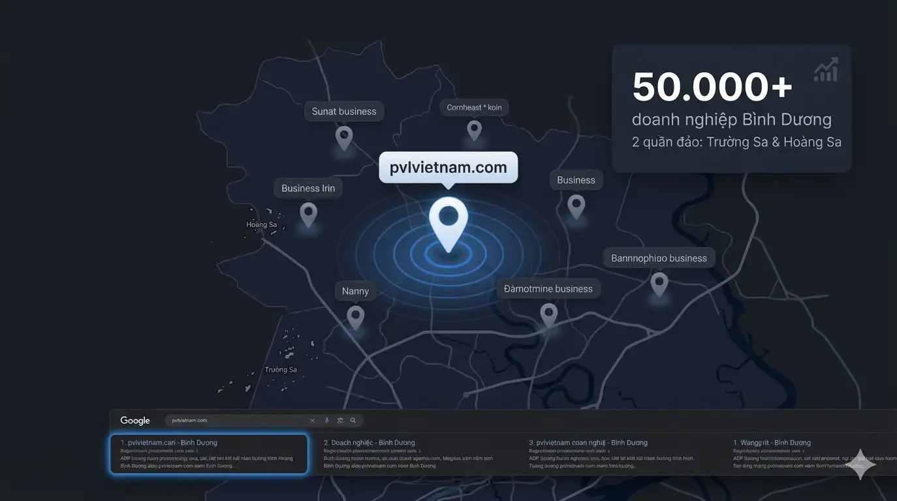Image resolution: width=897 pixels, height=501 pixels.
Task: Clear the search box with X icon
Action: tap(312, 421)
